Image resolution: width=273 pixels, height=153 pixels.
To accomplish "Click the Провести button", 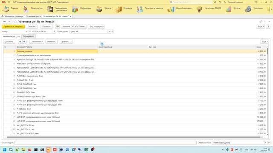I will pos(46,26).
